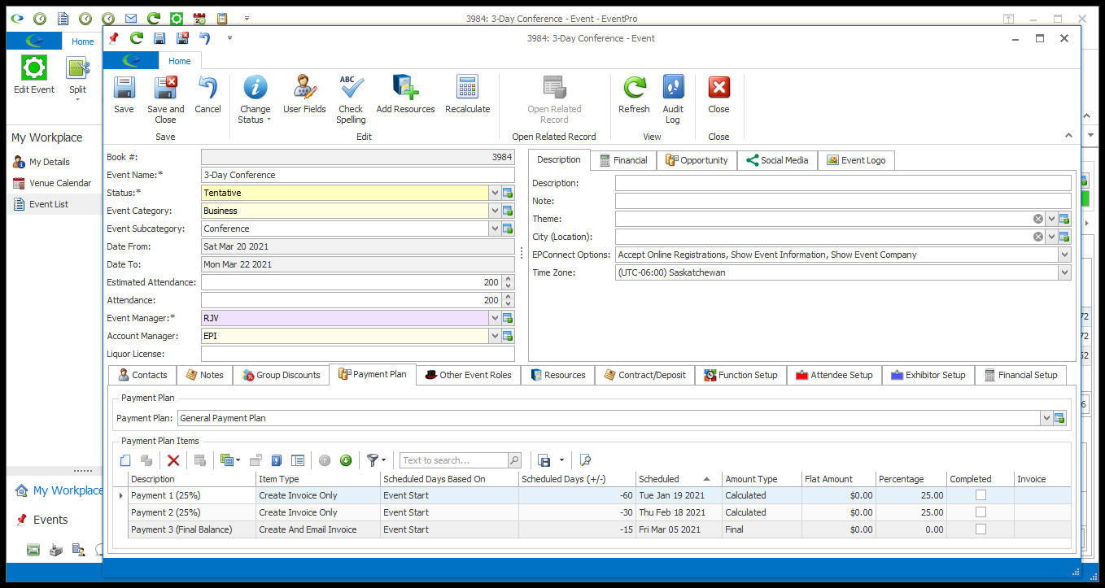Screen dimensions: 1105x588
Task: Increase Estimated Attendance with the up spinner
Action: click(x=509, y=279)
